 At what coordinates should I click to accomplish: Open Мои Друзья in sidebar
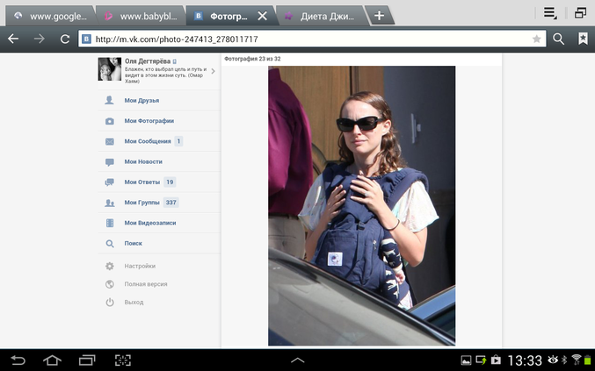click(141, 101)
